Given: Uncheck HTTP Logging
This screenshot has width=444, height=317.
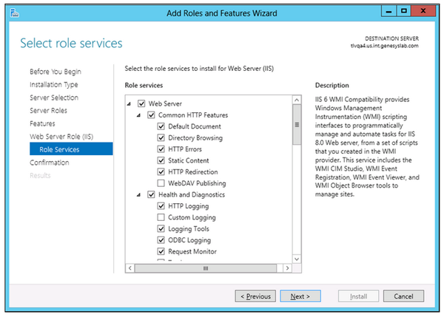Looking at the screenshot, I should 161,206.
